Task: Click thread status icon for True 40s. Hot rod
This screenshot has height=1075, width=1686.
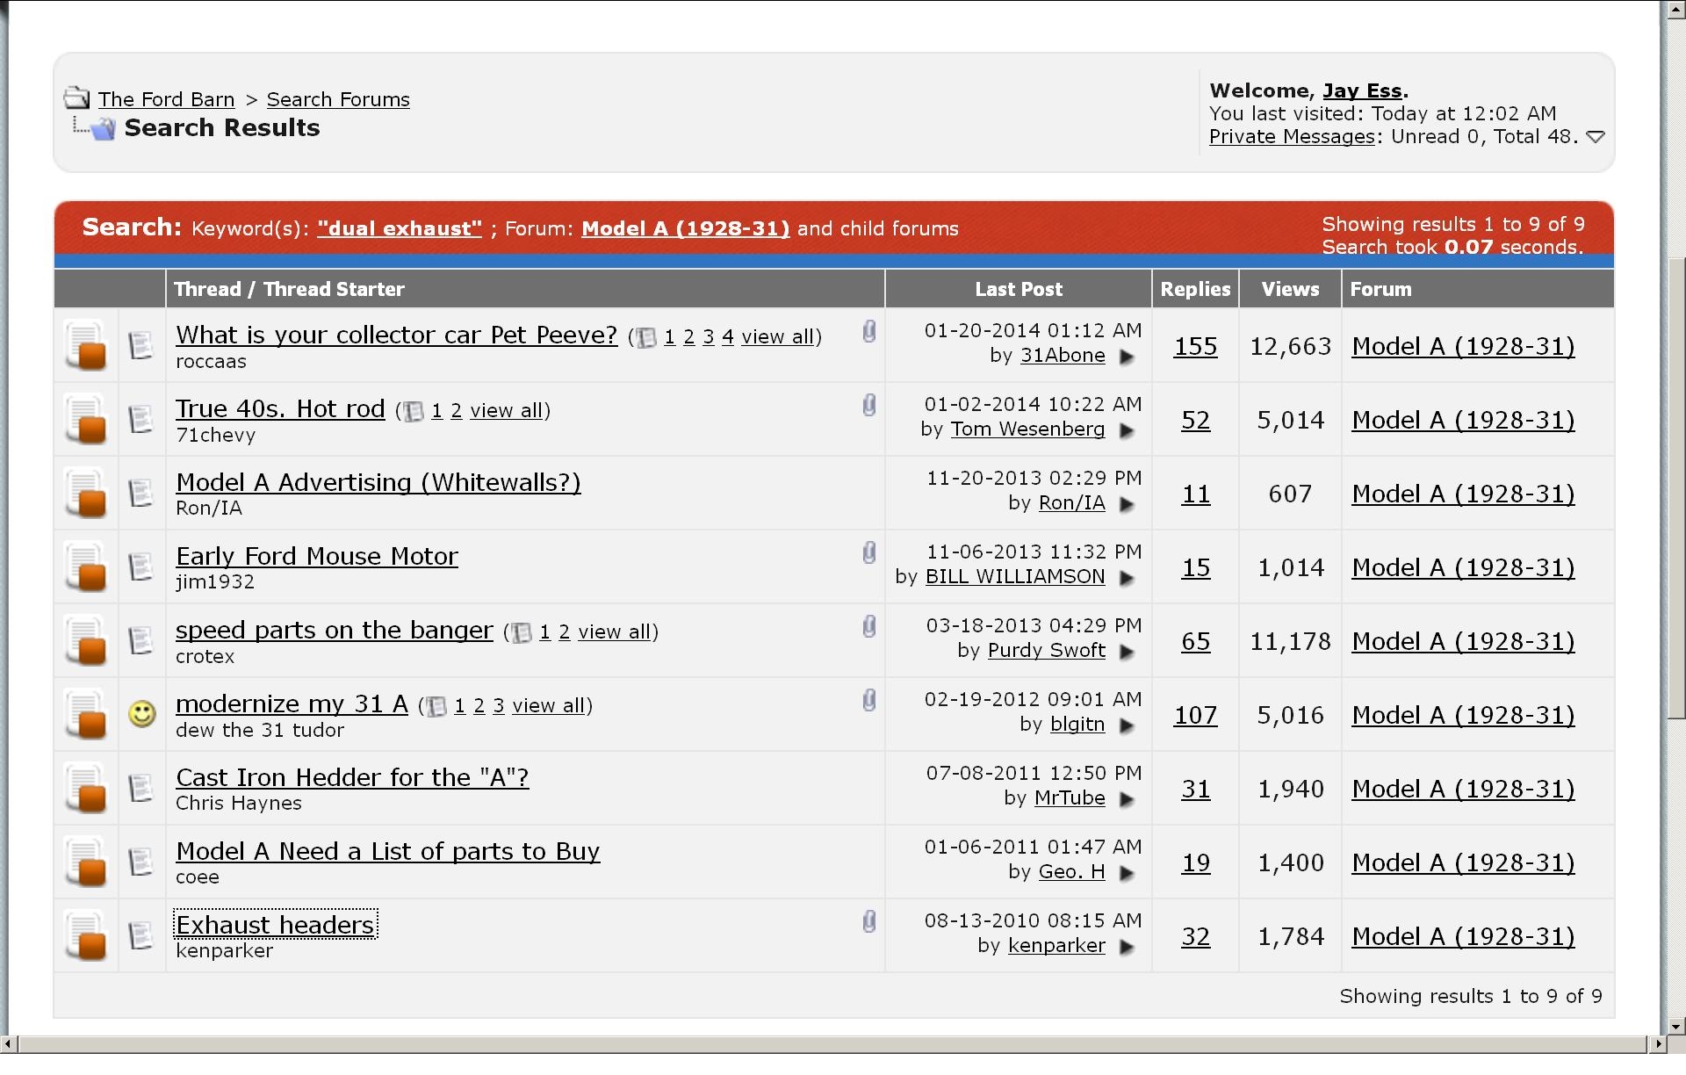Action: (x=86, y=419)
